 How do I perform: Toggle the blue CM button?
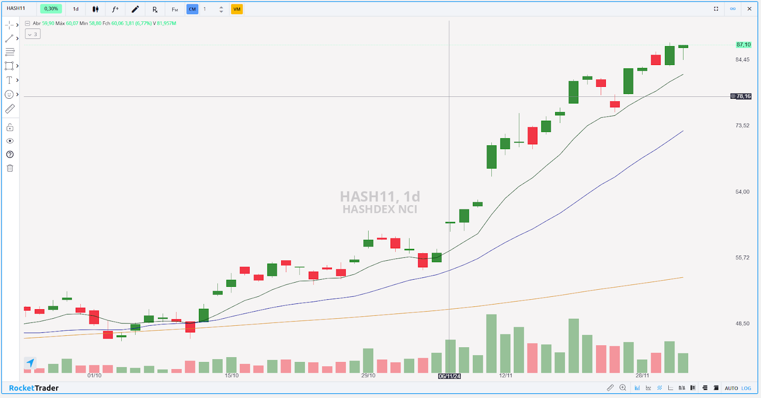192,9
